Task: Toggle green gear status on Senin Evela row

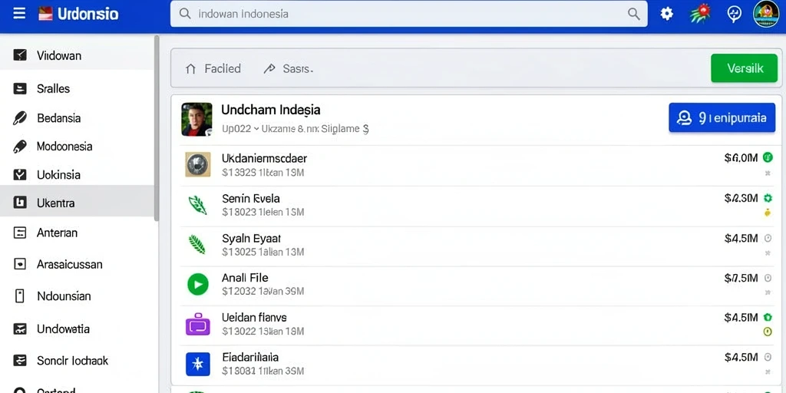Action: pos(768,198)
